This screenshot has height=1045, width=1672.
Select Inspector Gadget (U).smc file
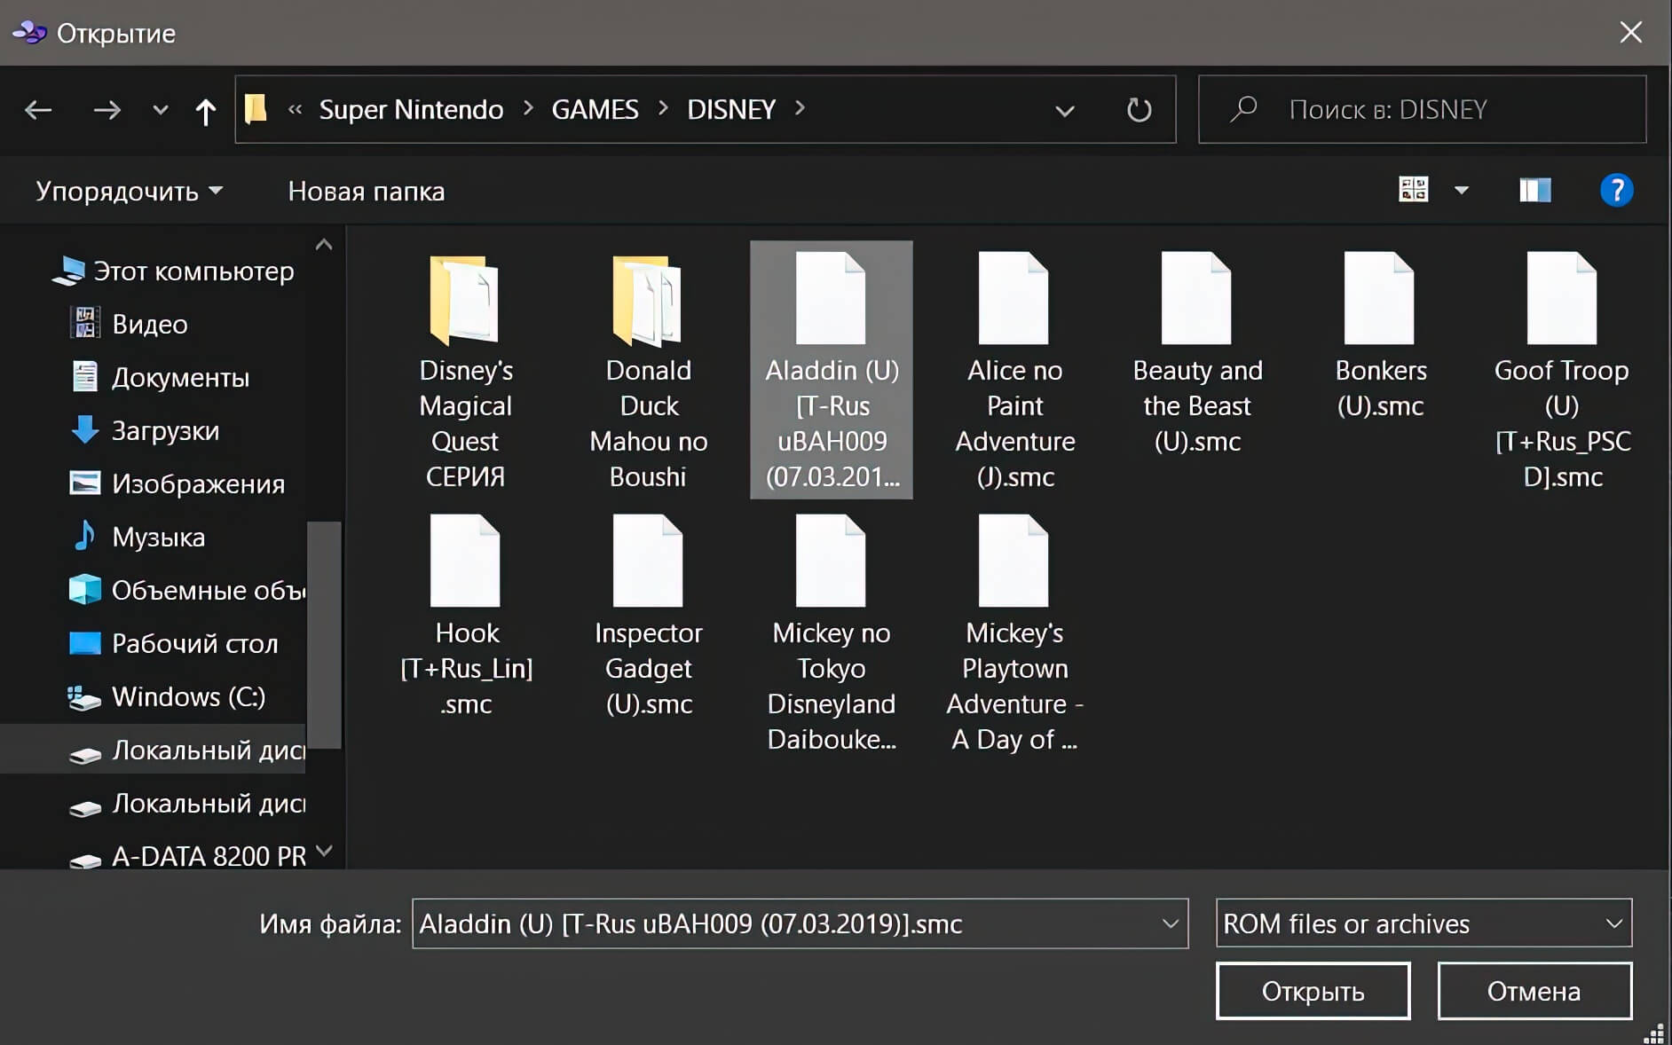pyautogui.click(x=649, y=615)
